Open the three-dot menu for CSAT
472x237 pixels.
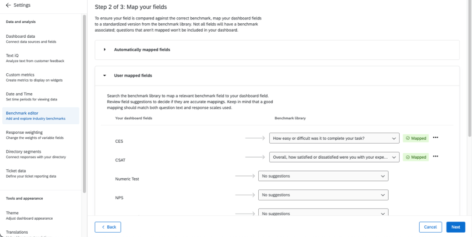pos(435,157)
